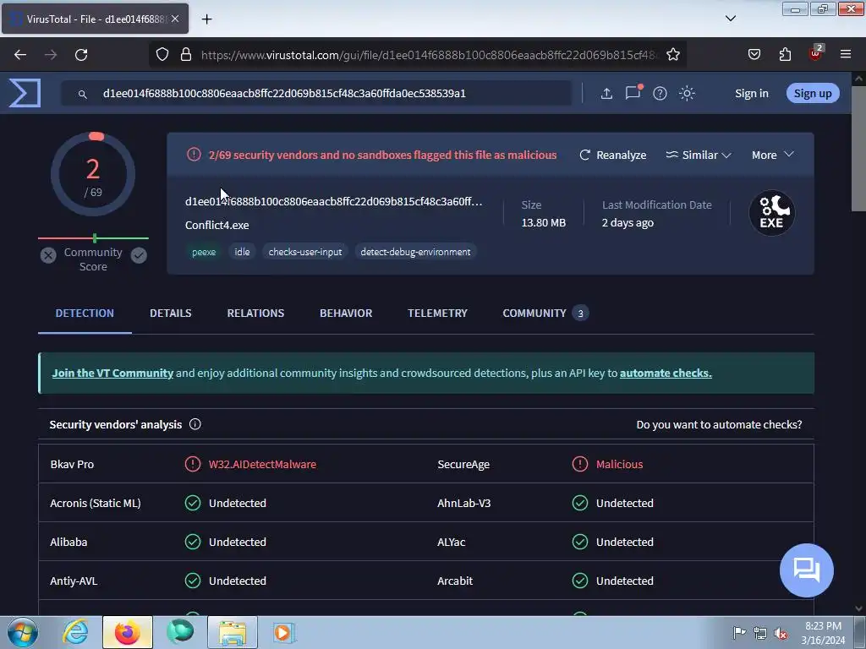Screen dimensions: 866x649
Task: Click the detect-debug-environment tag
Action: [415, 252]
